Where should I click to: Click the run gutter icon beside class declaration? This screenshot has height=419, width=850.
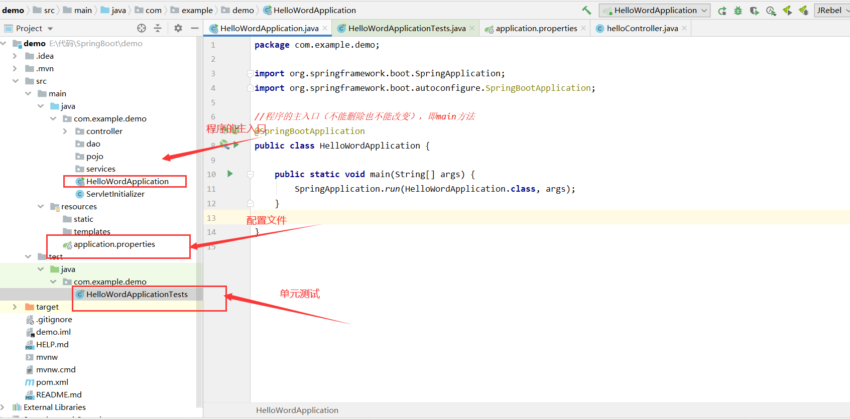(x=236, y=145)
